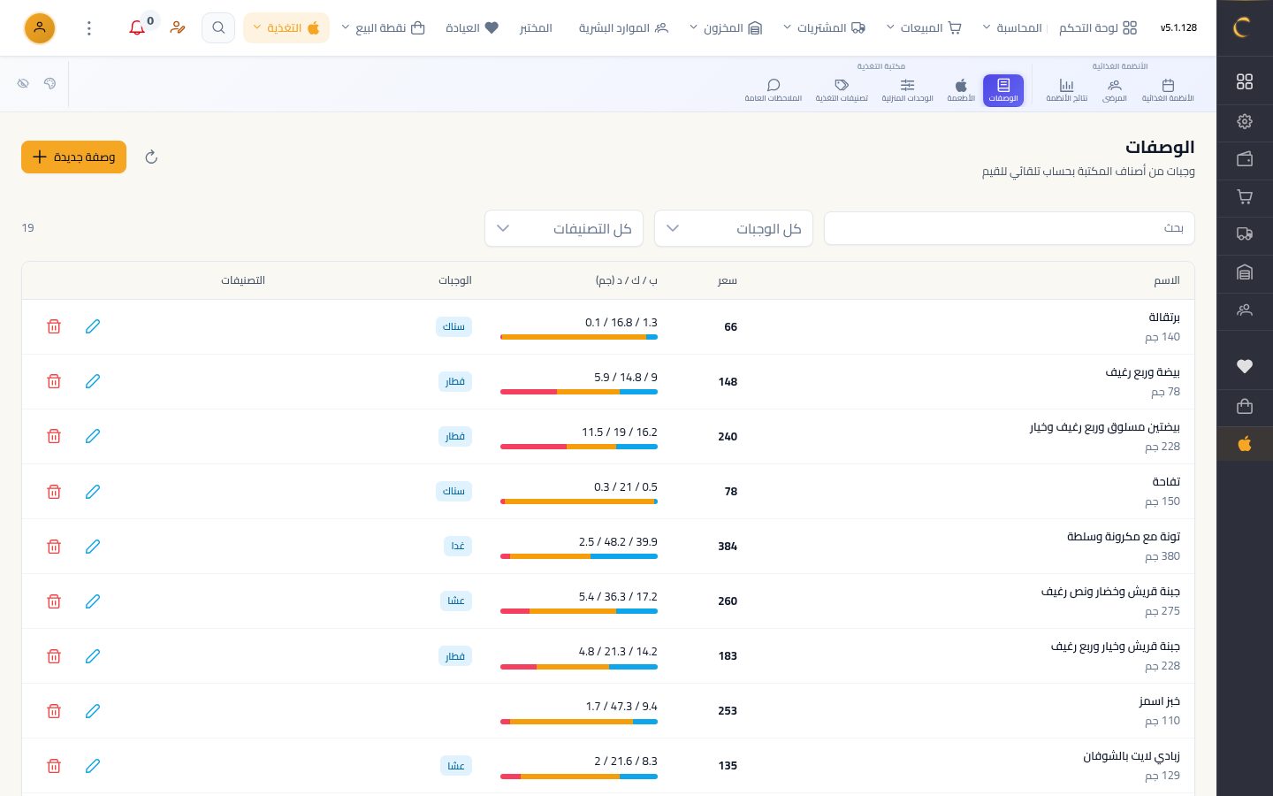Switch to the الوحدات المنزلية tab

point(907,89)
